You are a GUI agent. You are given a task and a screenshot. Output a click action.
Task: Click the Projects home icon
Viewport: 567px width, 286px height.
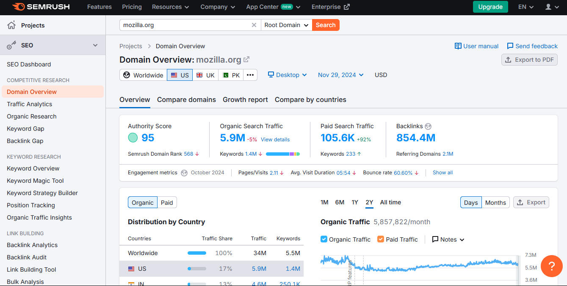coord(11,25)
